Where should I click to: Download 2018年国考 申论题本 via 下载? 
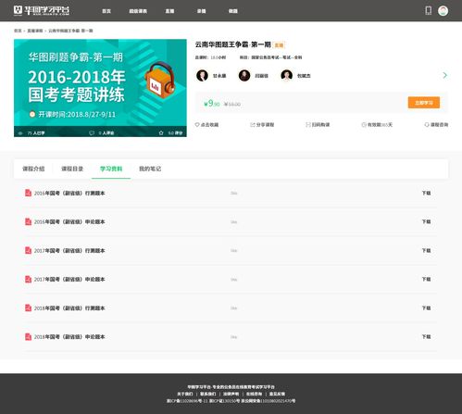(426, 336)
